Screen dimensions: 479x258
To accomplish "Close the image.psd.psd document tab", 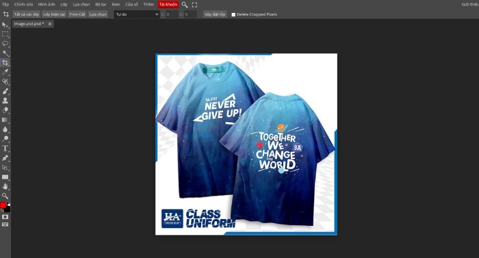I will tap(50, 24).
